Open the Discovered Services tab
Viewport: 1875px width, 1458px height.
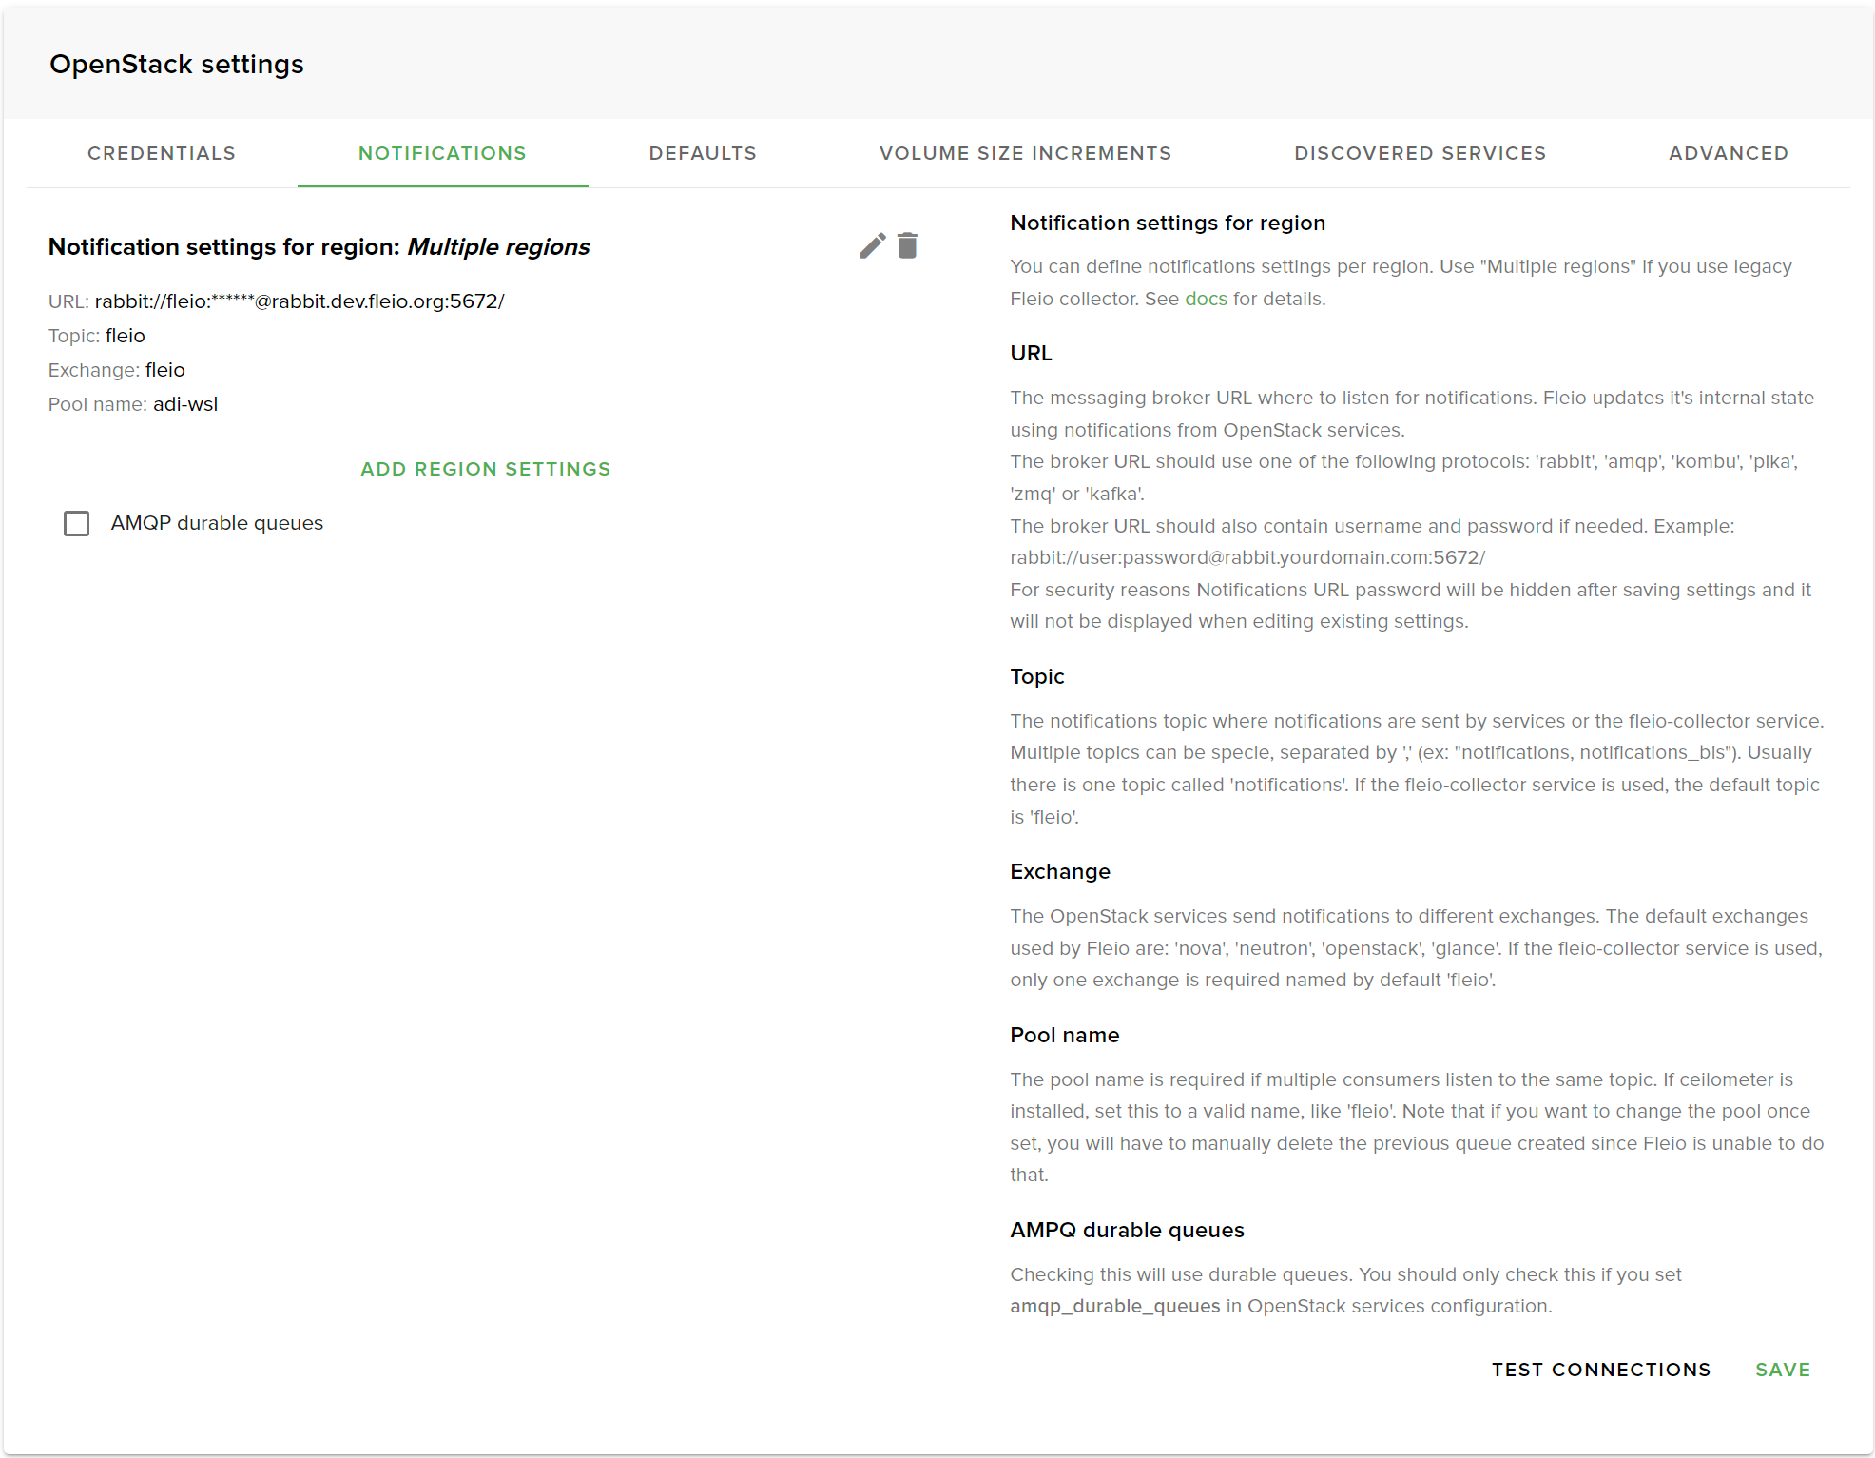(1420, 154)
